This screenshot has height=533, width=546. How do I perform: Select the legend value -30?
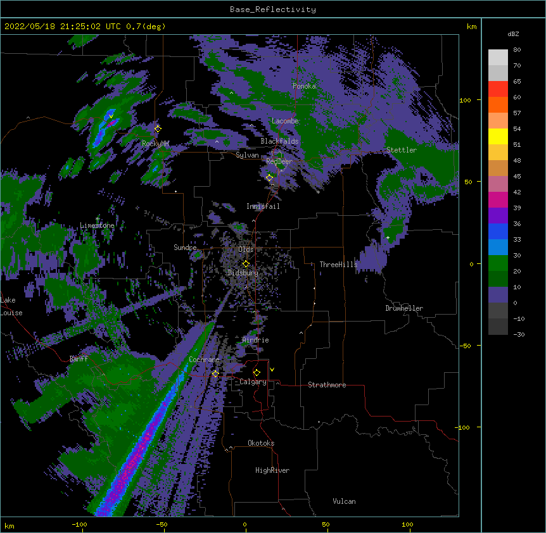[x=519, y=335]
